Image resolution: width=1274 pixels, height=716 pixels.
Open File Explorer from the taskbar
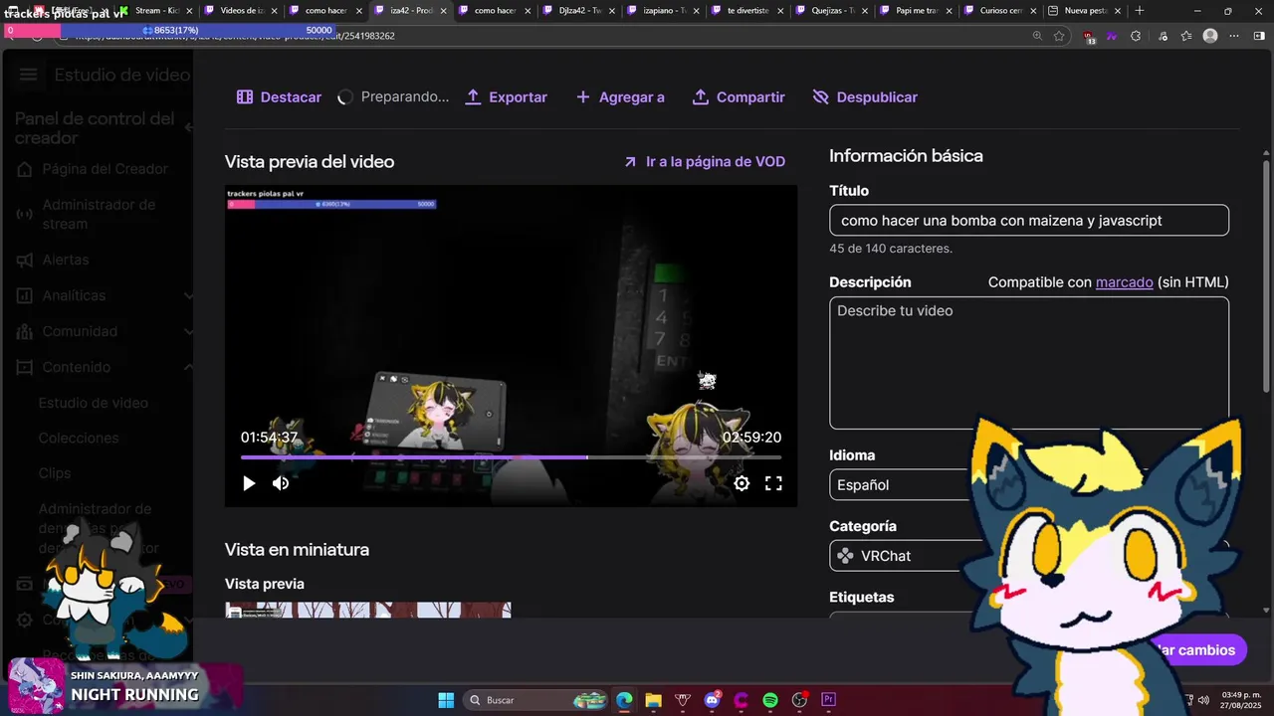[653, 700]
